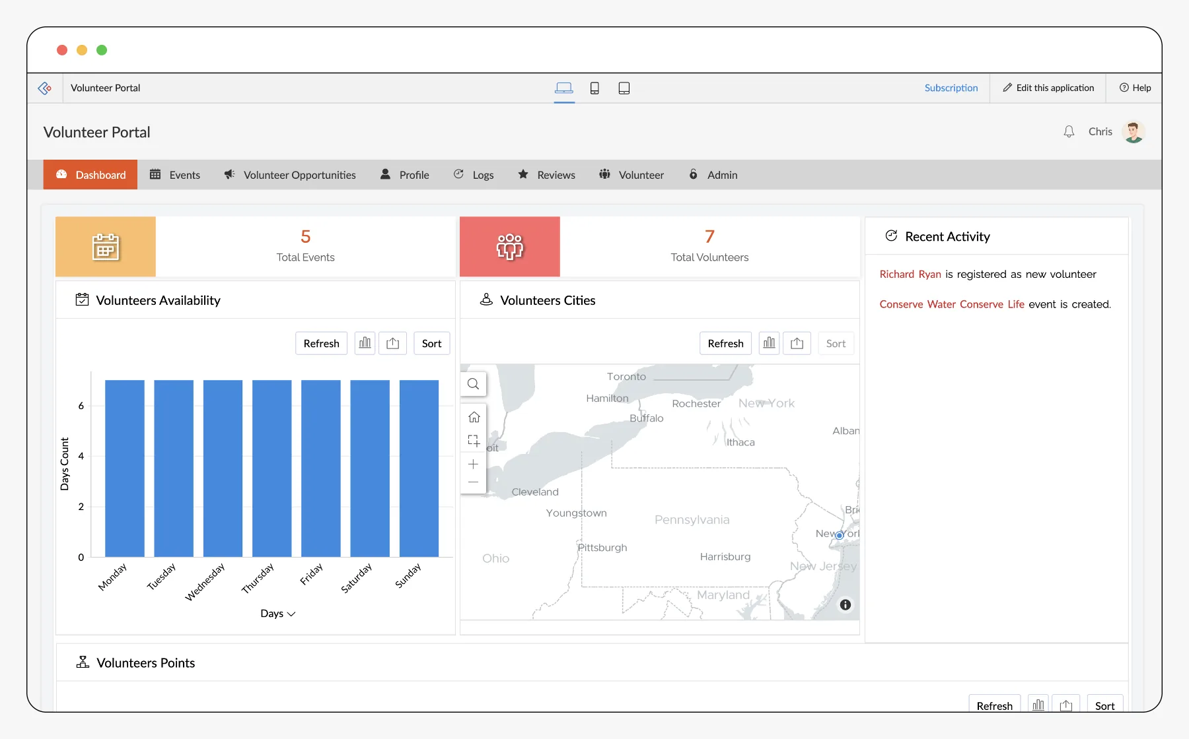The width and height of the screenshot is (1189, 739).
Task: Reset map to home view
Action: pos(474,417)
